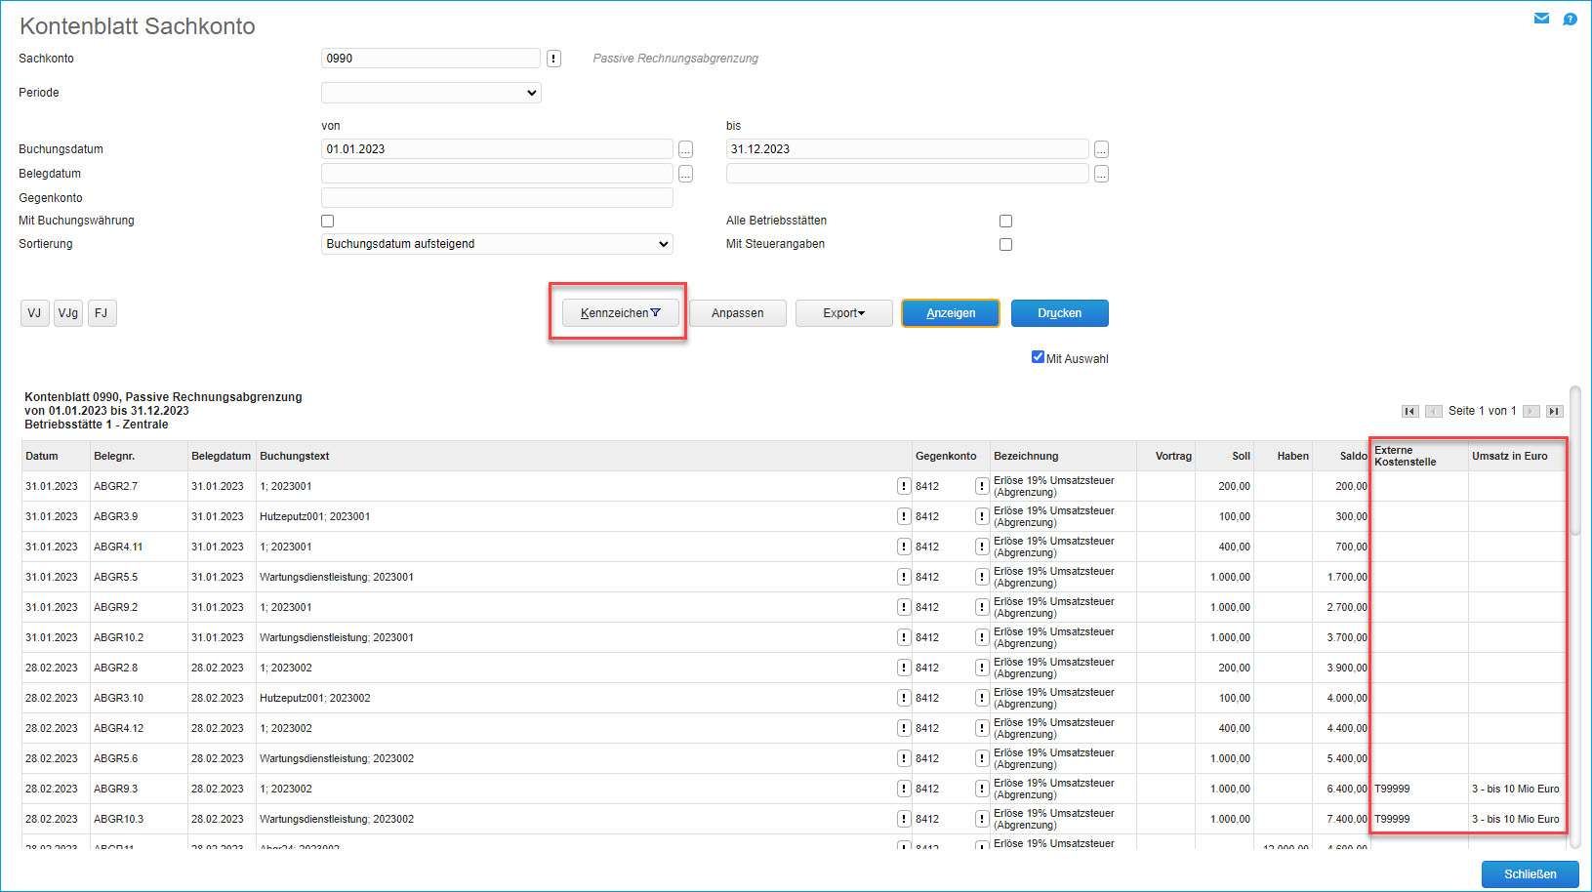Image resolution: width=1592 pixels, height=892 pixels.
Task: Focus the Sachkonto input field
Action: click(x=430, y=59)
